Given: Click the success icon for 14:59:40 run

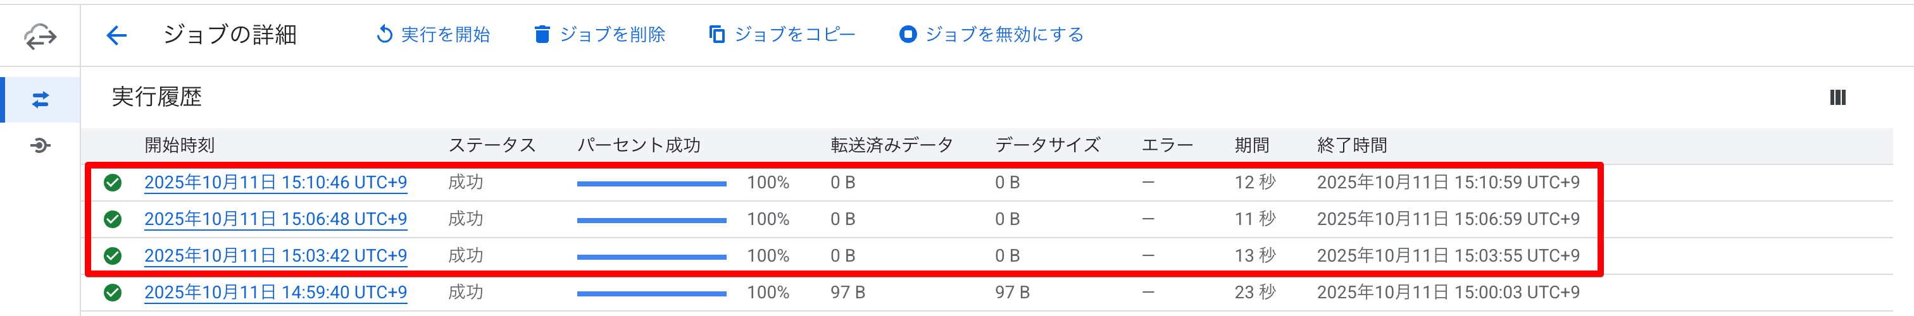Looking at the screenshot, I should pyautogui.click(x=113, y=293).
